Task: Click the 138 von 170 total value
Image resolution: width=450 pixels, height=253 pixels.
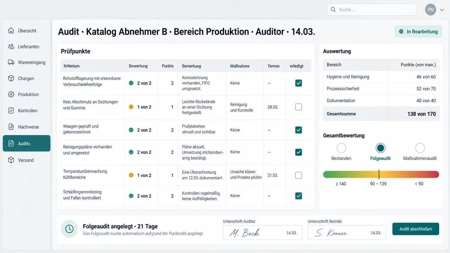Action: (x=422, y=114)
